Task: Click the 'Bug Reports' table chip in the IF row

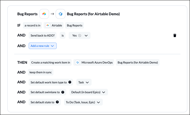Action: click(x=74, y=25)
